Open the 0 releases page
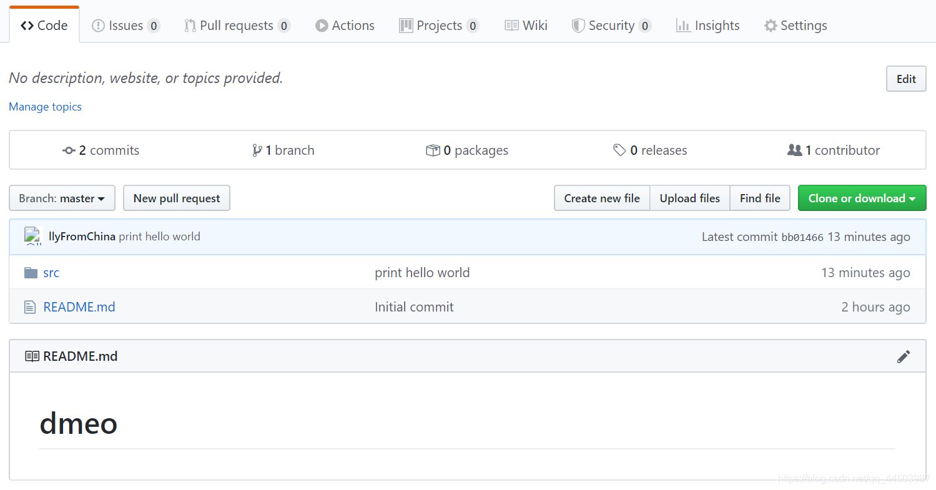This screenshot has width=936, height=490. (650, 150)
